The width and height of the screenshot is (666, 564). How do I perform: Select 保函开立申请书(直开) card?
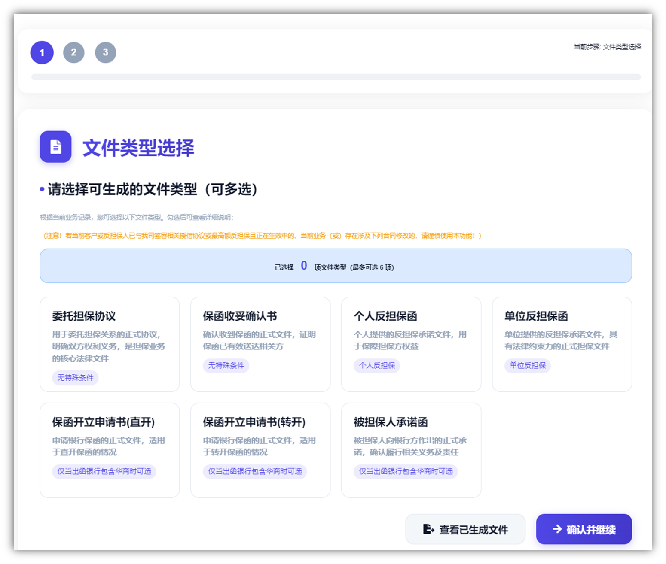click(110, 450)
